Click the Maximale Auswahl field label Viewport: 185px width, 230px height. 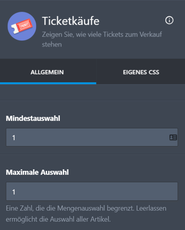37,172
